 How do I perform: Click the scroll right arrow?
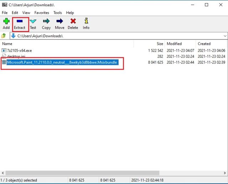[x=225, y=173]
